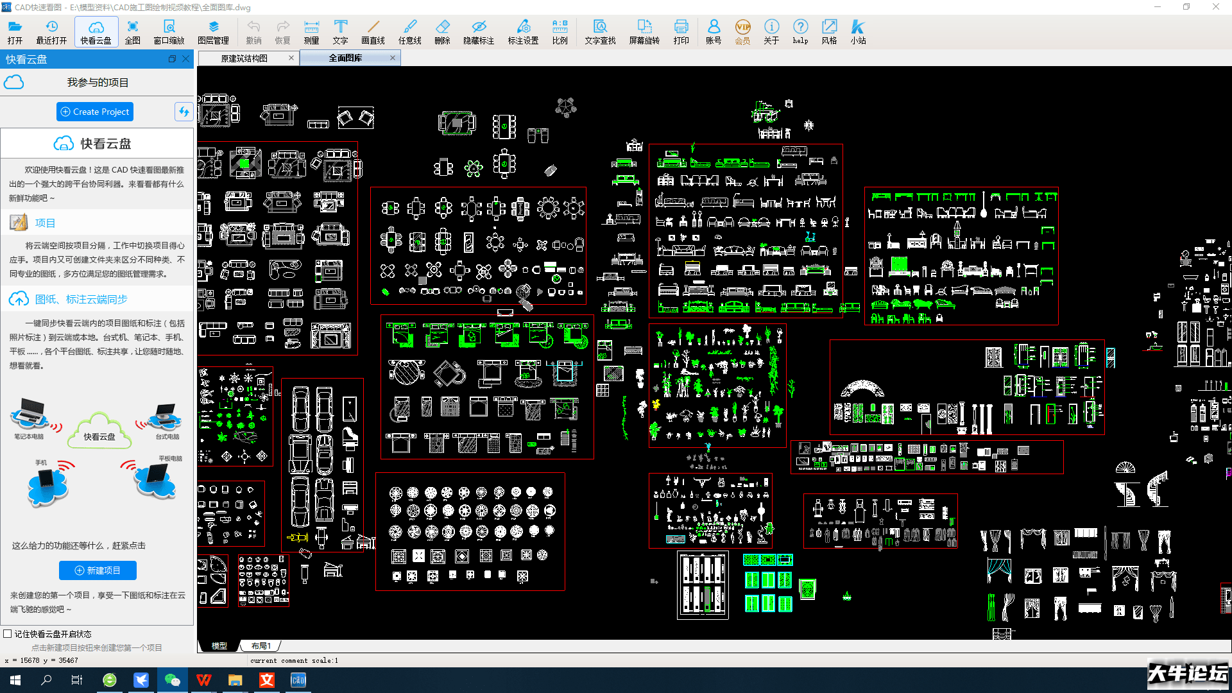1232x693 pixels.
Task: Open a file with 打开 icon
Action: (15, 31)
